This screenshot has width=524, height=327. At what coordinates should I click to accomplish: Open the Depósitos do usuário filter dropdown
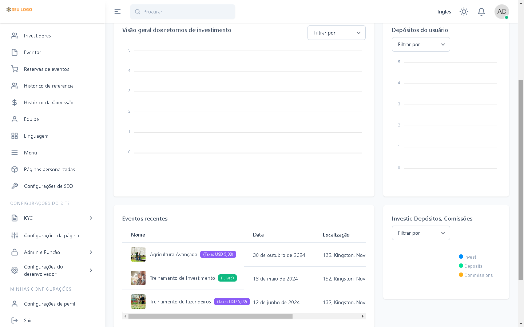pos(421,44)
